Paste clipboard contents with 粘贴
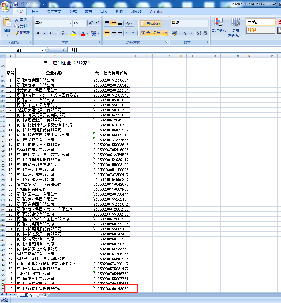Screen dimensions: 281x303 (7, 27)
